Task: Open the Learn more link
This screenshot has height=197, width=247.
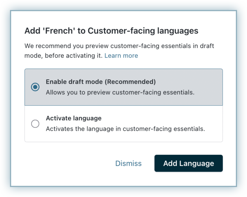Action: pos(121,56)
